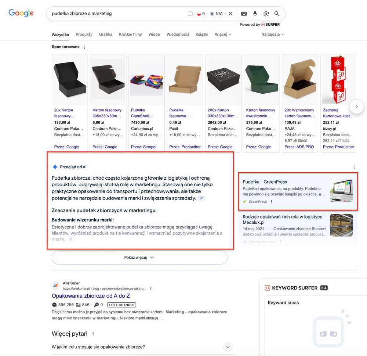Clear the search query with X icon
367x356 pixels.
click(230, 14)
